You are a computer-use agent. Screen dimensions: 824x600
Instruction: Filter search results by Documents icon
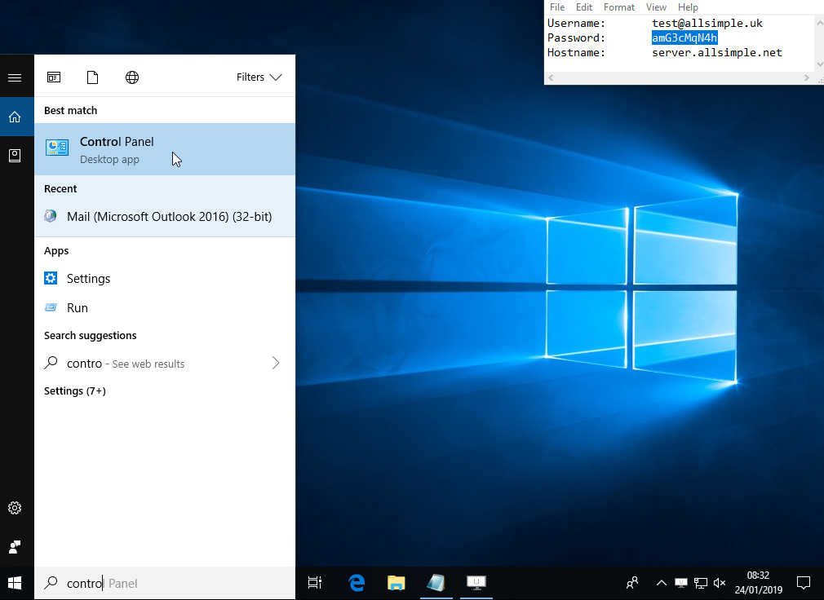point(92,77)
